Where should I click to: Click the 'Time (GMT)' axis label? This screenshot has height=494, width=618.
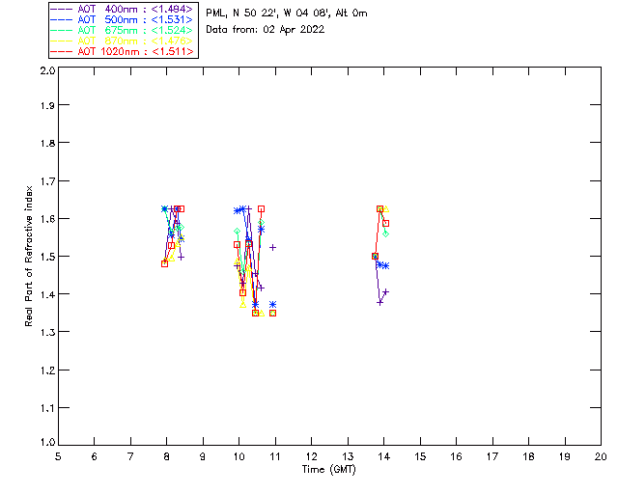(x=329, y=469)
